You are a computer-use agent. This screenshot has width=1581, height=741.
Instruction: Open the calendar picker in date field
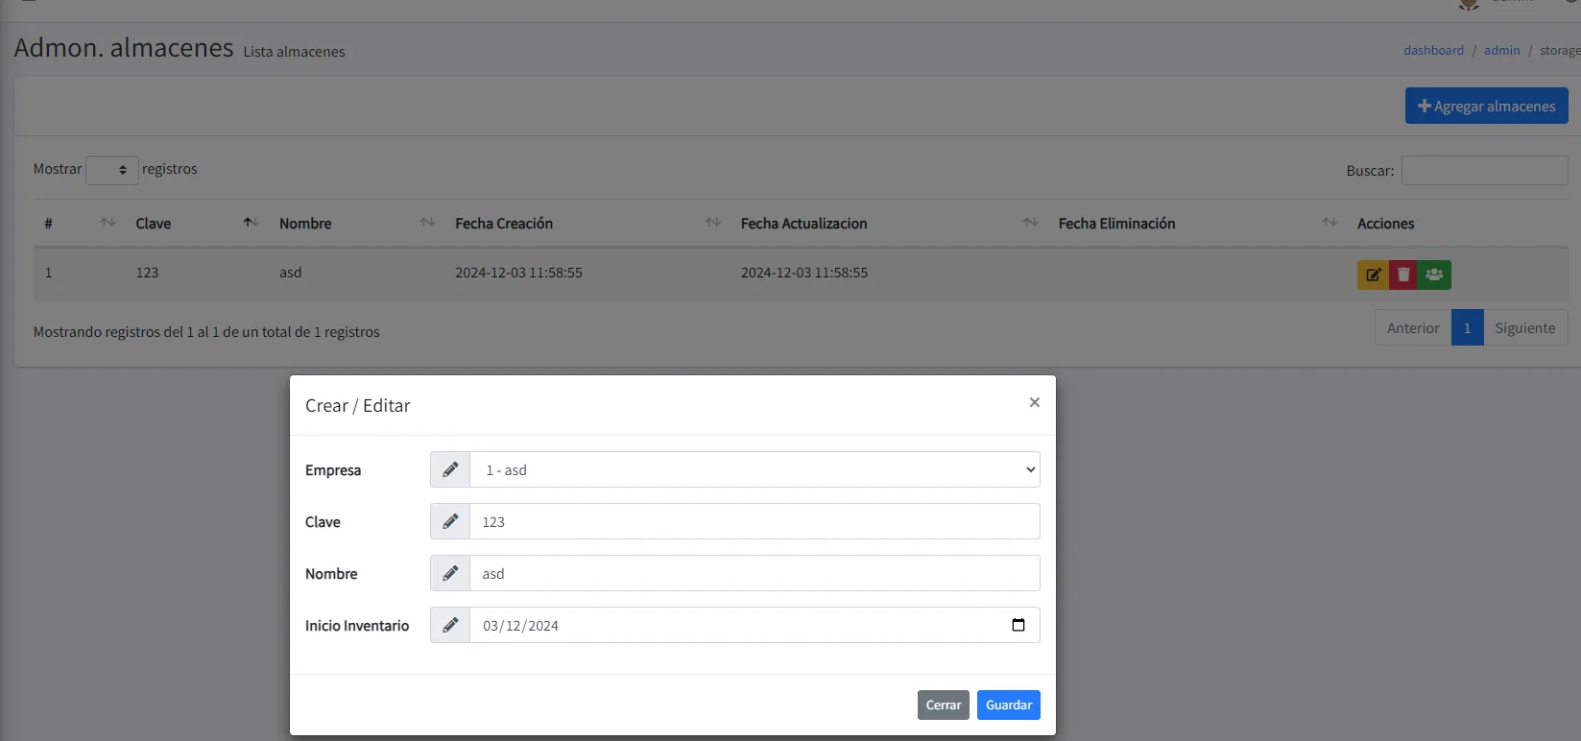1018,625
